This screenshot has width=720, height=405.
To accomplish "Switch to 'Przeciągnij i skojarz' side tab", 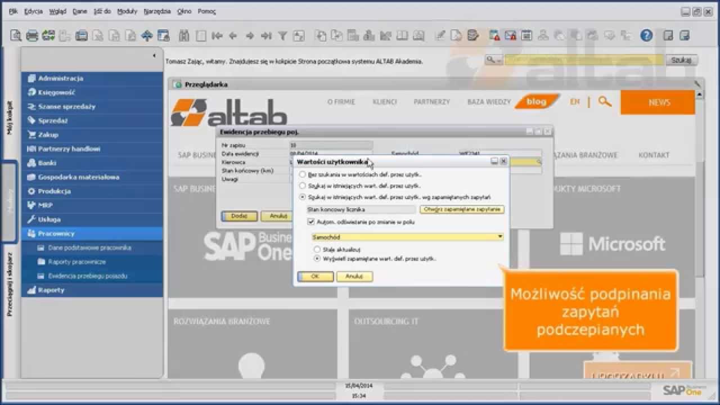I will click(x=10, y=283).
